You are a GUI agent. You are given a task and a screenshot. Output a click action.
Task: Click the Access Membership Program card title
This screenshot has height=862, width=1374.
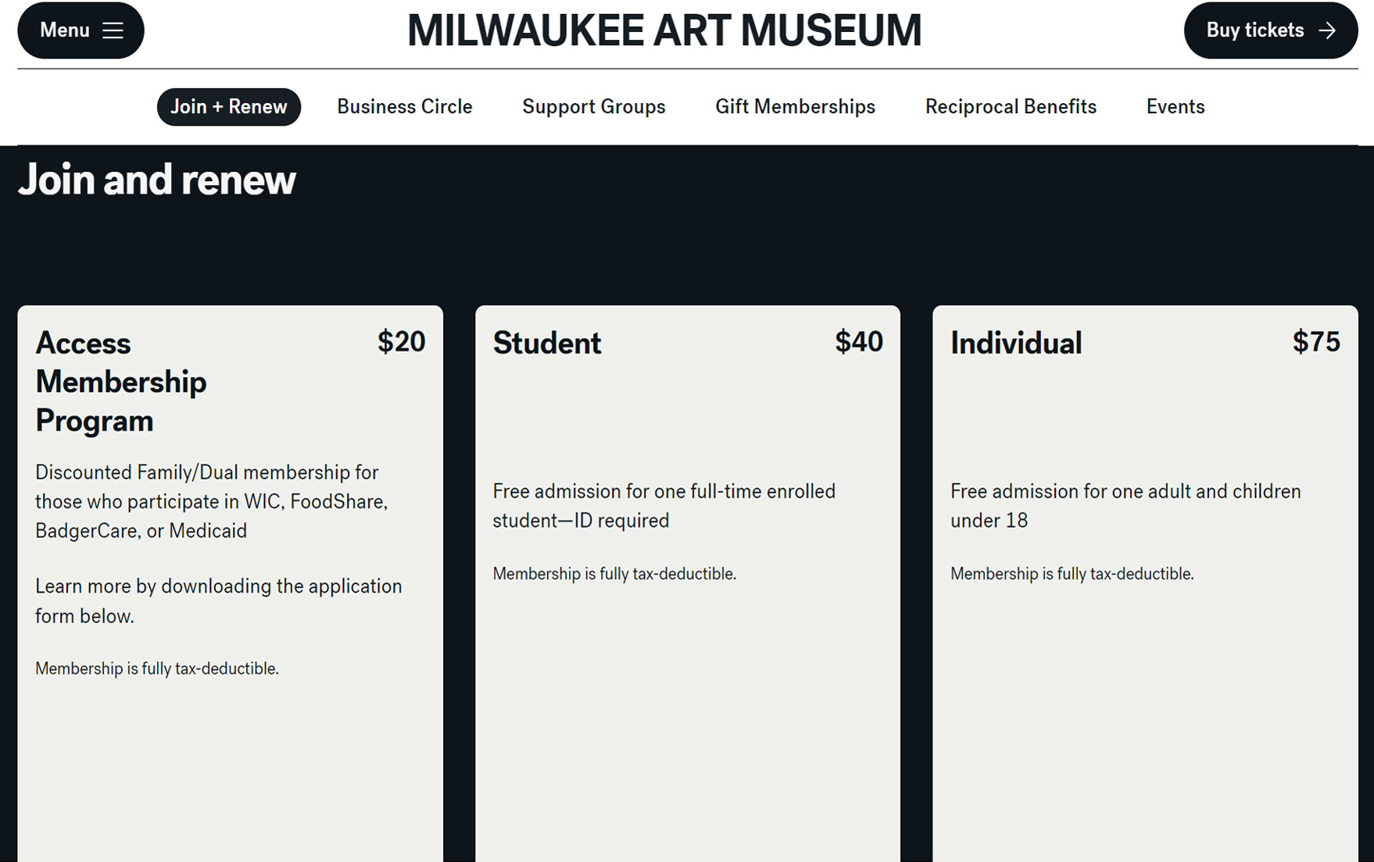point(121,382)
